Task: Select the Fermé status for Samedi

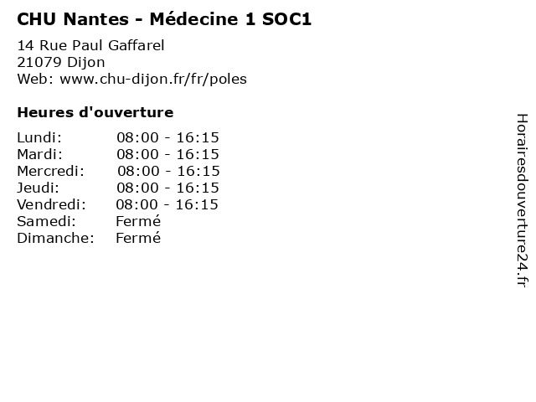Action: tap(138, 221)
